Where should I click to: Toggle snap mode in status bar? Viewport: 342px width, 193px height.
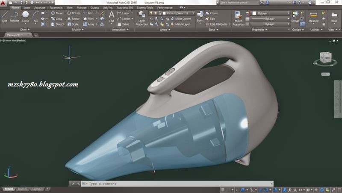click(228, 190)
